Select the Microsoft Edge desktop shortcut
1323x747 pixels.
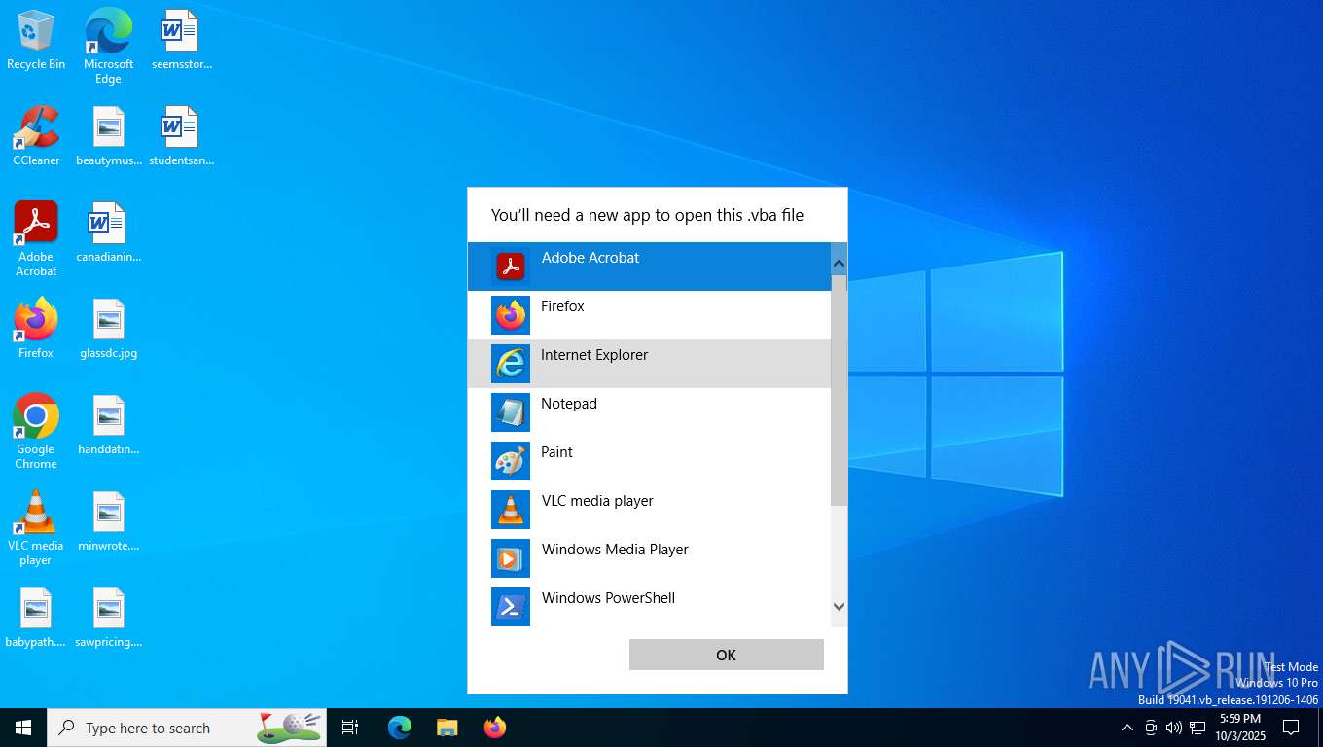pos(108,46)
